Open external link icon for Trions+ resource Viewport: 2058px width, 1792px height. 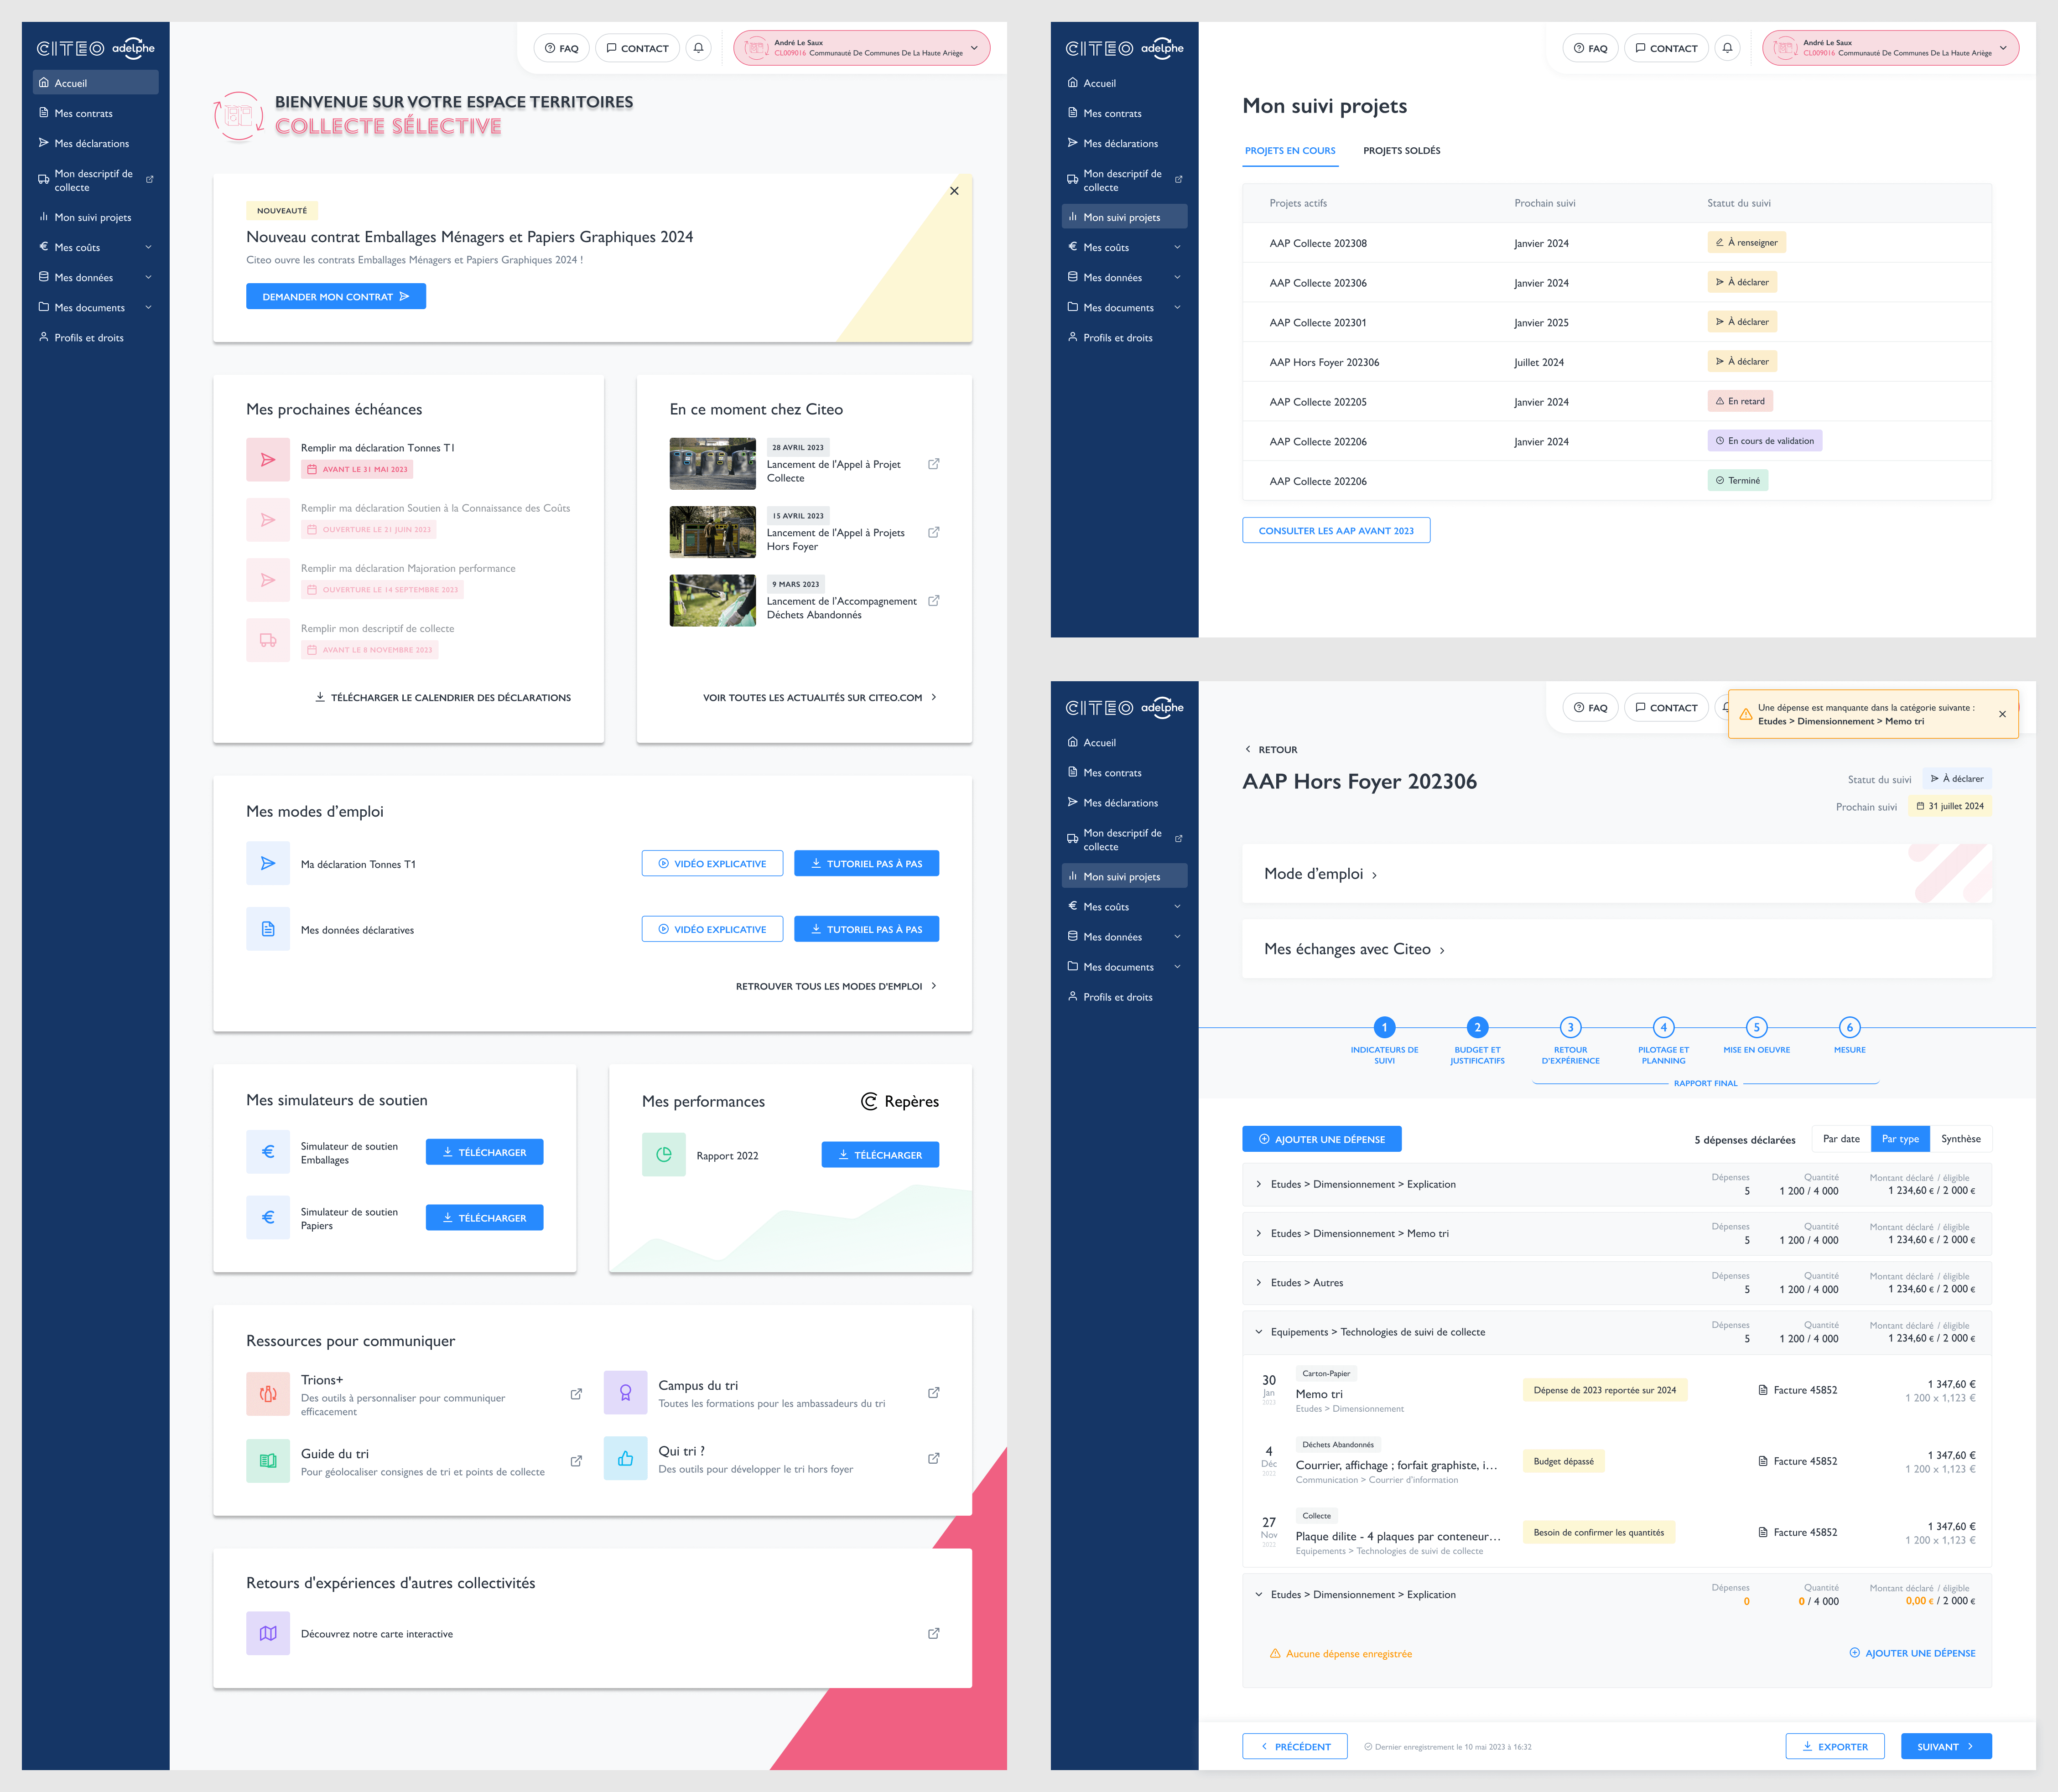(x=576, y=1394)
